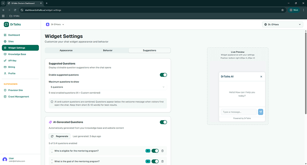Toggle the AI-Generated Questions switch

[x=163, y=122]
